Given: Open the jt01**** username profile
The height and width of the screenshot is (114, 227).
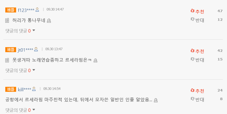Looking at the screenshot, I should tap(26, 50).
